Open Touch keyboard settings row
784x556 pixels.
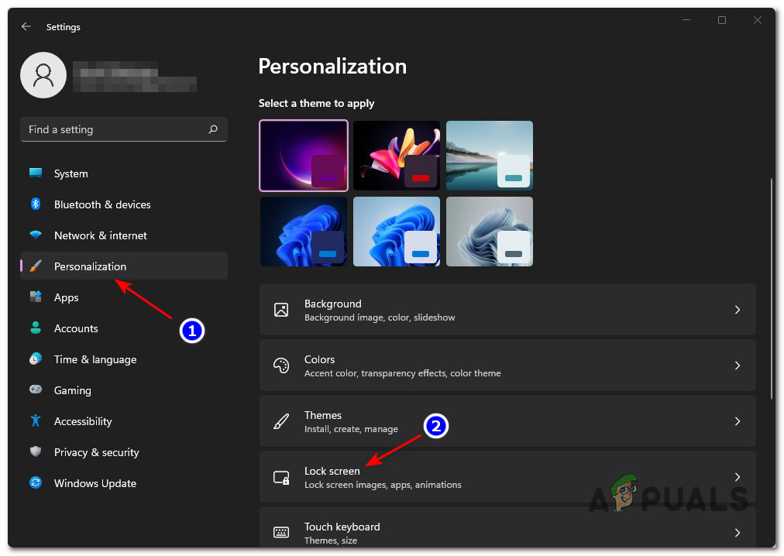tap(507, 532)
